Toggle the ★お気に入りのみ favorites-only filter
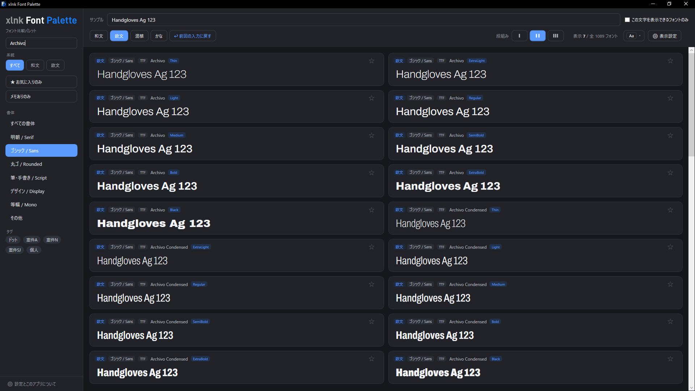This screenshot has width=695, height=391. (x=41, y=82)
